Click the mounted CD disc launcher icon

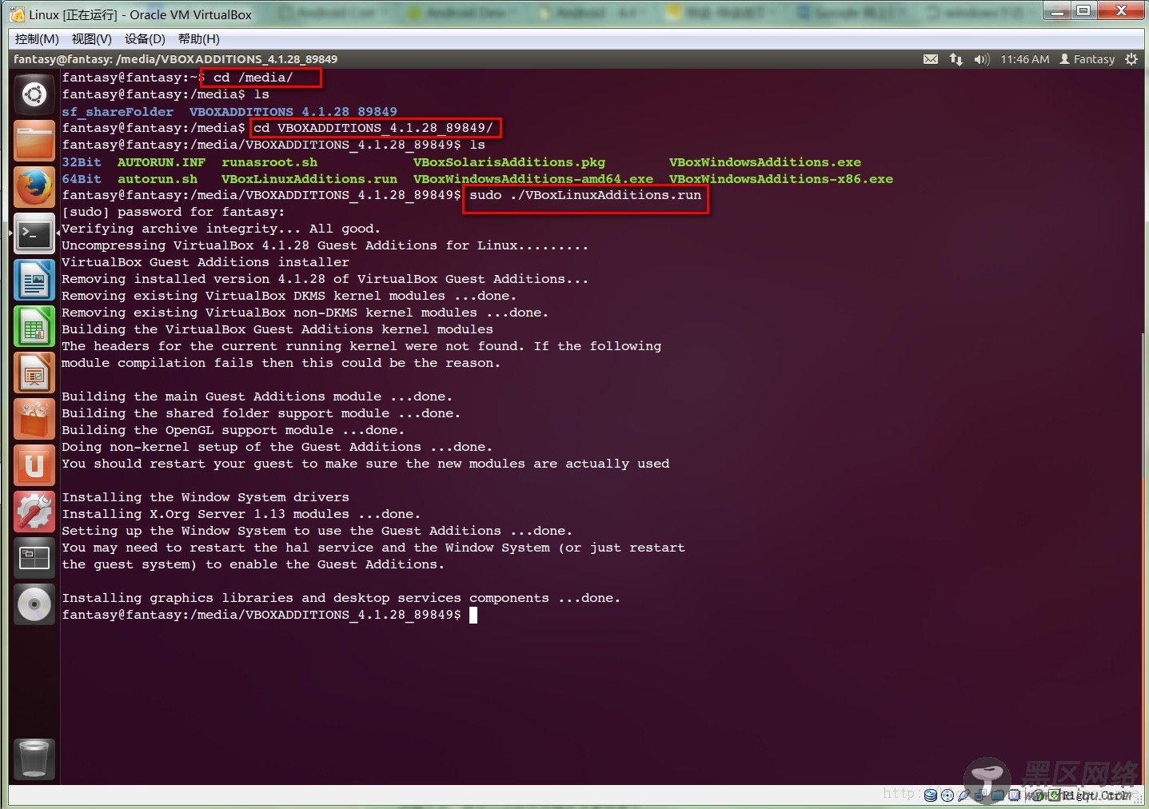point(34,605)
